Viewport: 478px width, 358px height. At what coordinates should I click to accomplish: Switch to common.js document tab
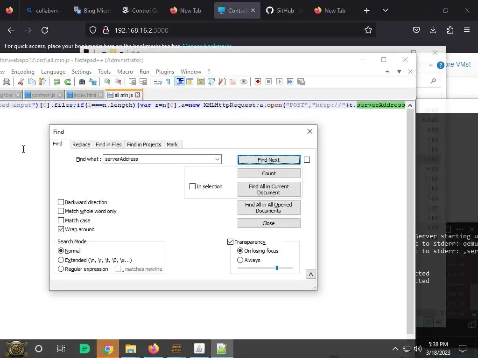43,95
